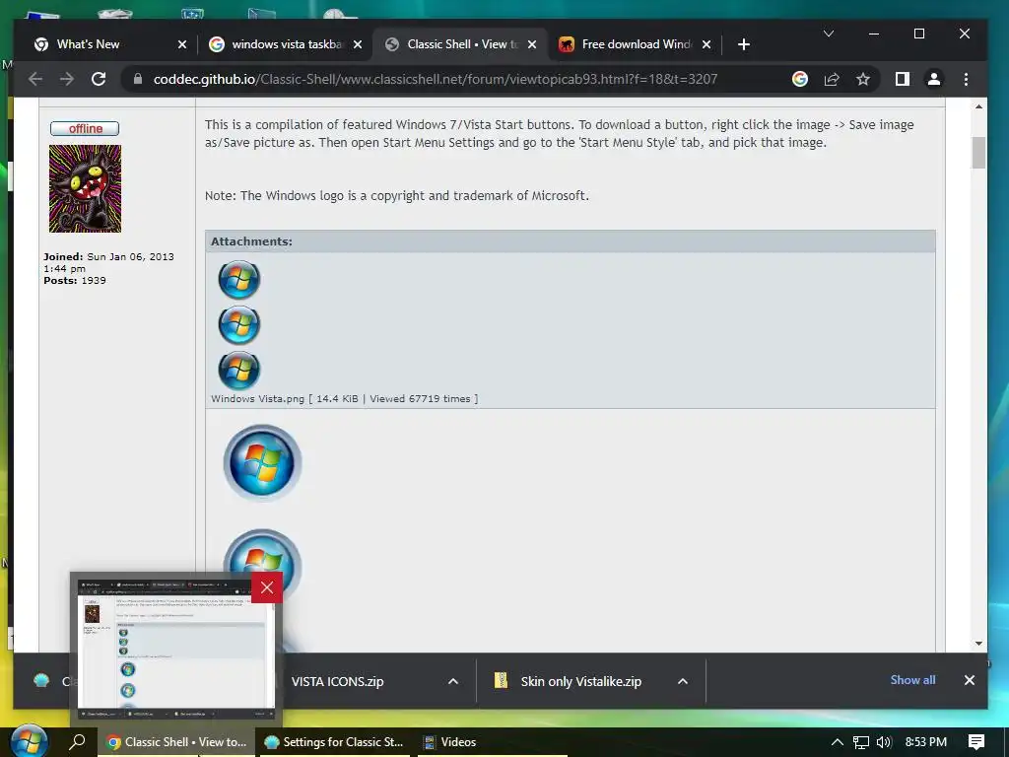Click the offline status badge
1009x757 pixels.
point(85,129)
